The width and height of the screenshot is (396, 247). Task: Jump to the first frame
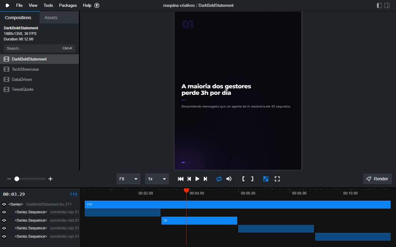point(181,179)
